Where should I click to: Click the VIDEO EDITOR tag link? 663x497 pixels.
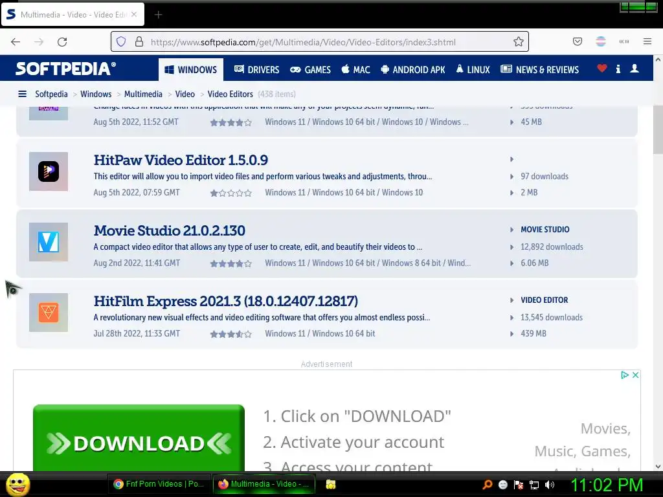coord(544,300)
